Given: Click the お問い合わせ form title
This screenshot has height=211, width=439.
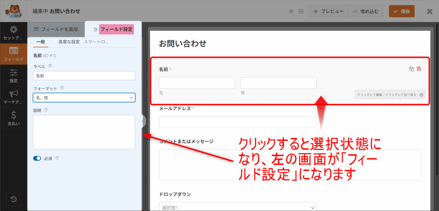Looking at the screenshot, I should 183,44.
